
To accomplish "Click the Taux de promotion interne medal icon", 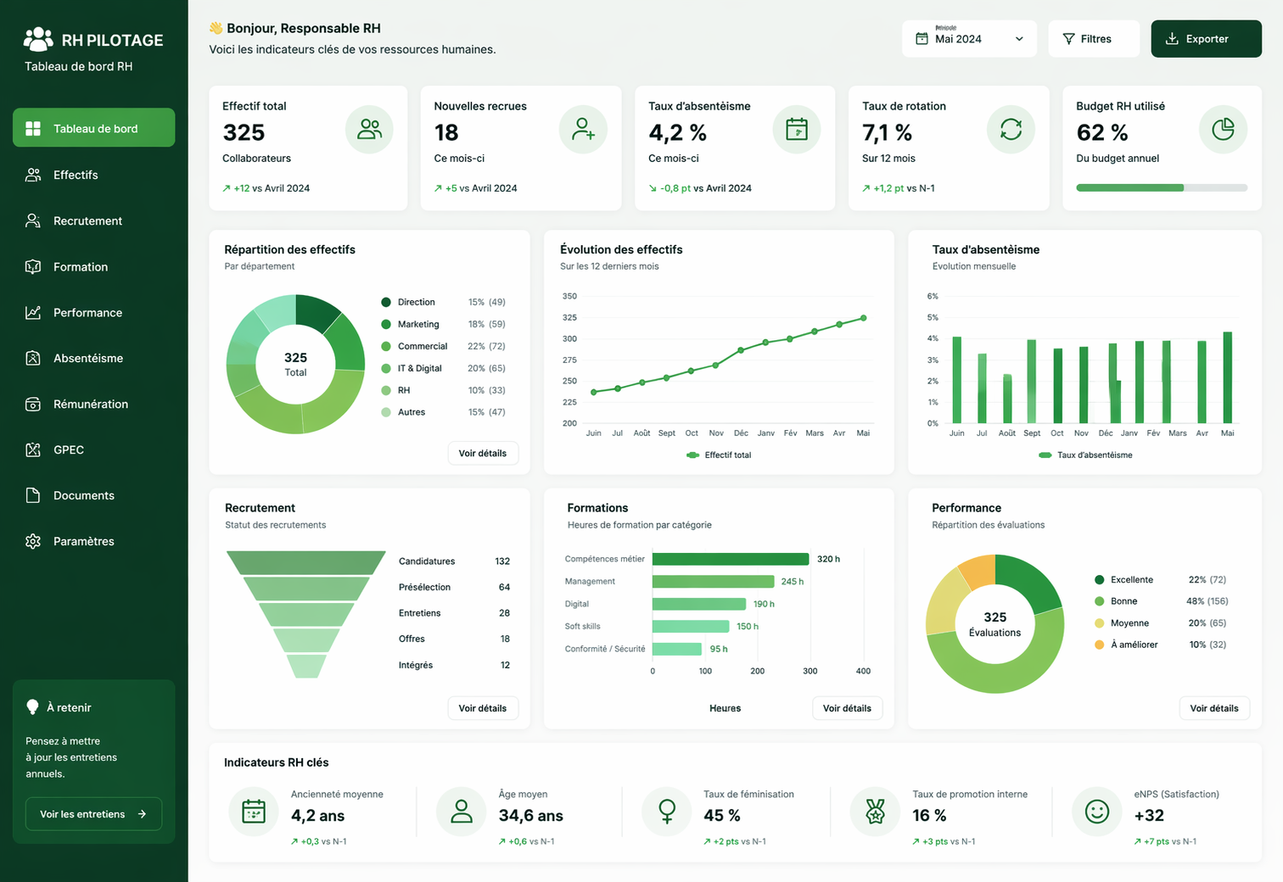I will [875, 812].
